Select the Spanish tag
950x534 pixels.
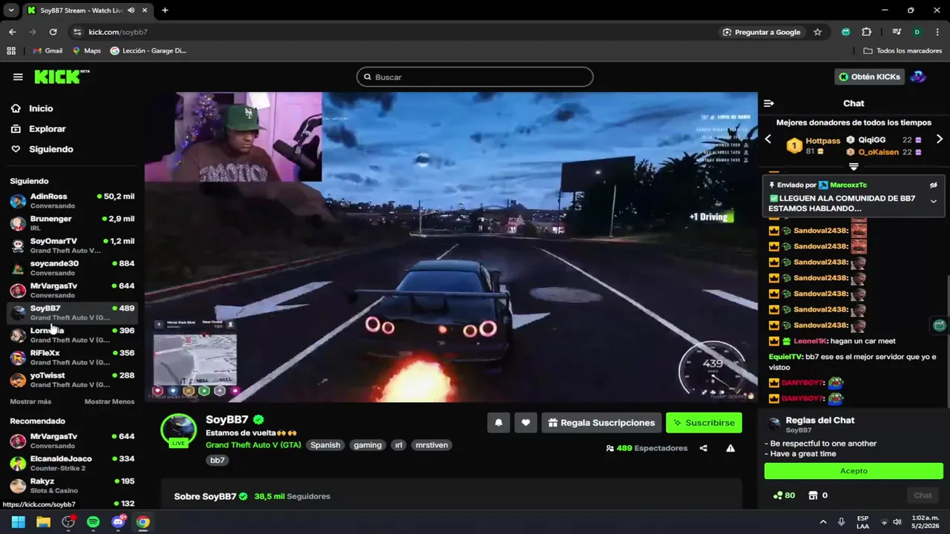pyautogui.click(x=325, y=445)
